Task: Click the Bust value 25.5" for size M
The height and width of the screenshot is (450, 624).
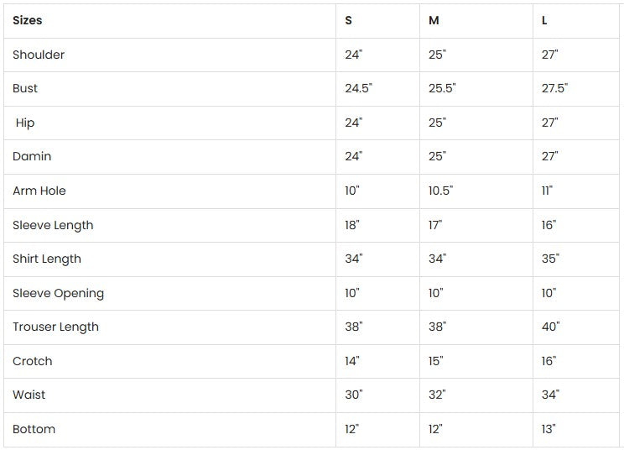Action: click(442, 88)
